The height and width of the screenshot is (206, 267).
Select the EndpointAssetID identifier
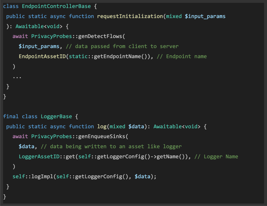point(42,56)
